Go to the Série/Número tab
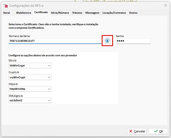Screen dimensions: 171x138 coord(60,13)
